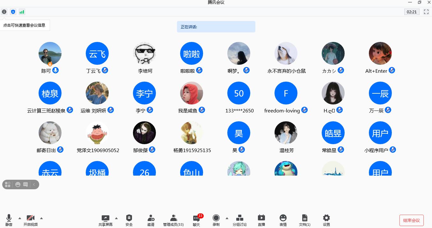Open the meeting info icon
Image resolution: width=432 pixels, height=228 pixels.
pyautogui.click(x=4, y=12)
